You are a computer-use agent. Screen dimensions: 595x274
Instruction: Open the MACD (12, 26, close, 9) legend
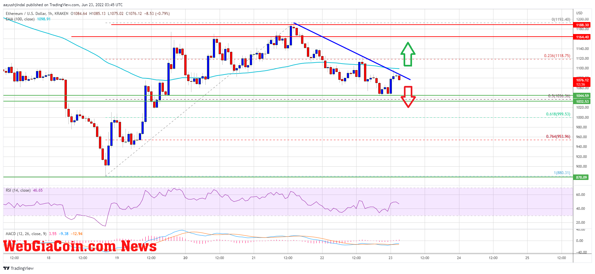[26, 234]
